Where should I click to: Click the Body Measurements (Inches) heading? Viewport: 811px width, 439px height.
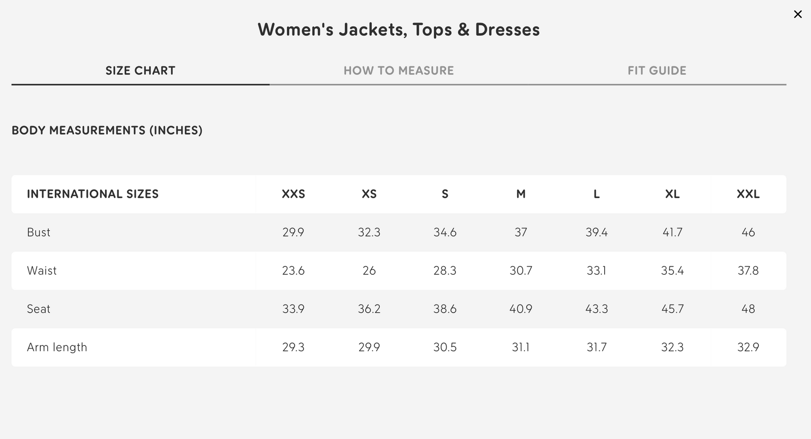tap(107, 130)
